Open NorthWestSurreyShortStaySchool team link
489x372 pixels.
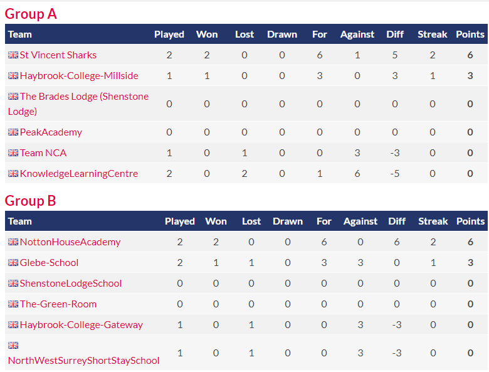[83, 361]
